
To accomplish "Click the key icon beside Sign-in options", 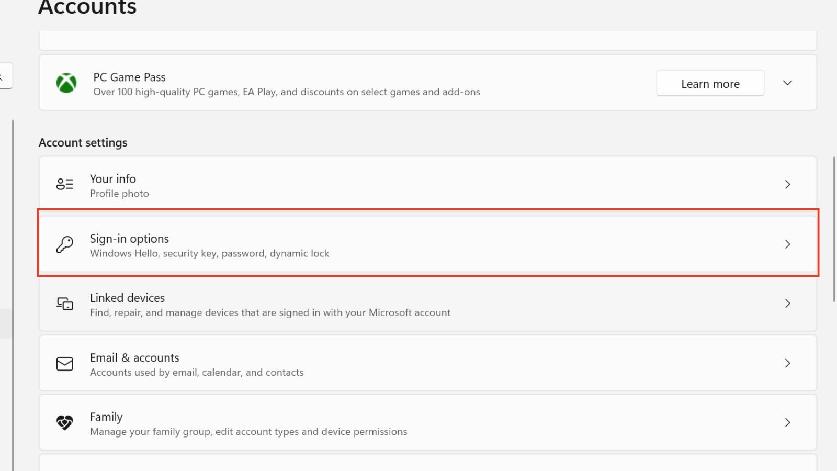I will pyautogui.click(x=64, y=244).
